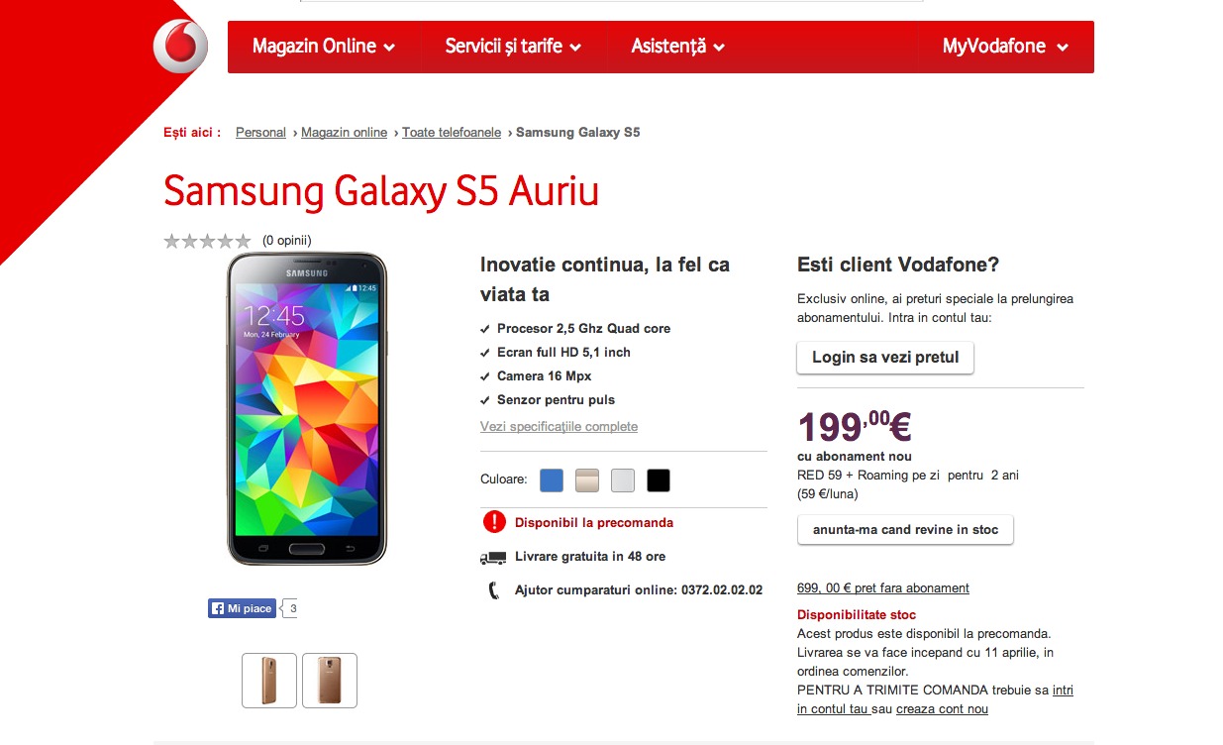This screenshot has height=745, width=1223.
Task: Expand the Magazin Online menu
Action: [324, 47]
